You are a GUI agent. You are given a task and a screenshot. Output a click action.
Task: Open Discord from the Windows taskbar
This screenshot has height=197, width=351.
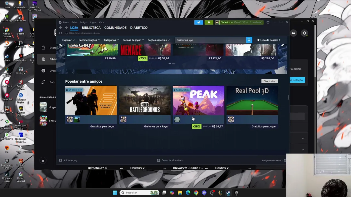[204, 193]
